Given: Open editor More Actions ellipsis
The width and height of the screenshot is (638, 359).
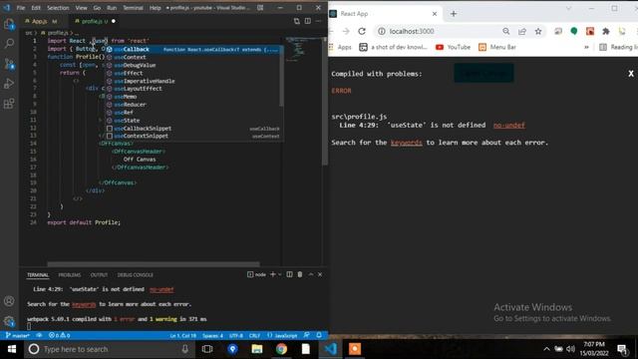Looking at the screenshot, I should [318, 21].
